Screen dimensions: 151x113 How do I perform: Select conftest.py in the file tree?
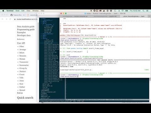coord(49,41)
